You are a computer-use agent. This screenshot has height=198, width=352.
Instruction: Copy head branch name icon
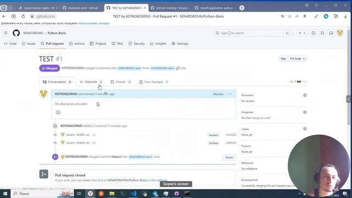178,68
